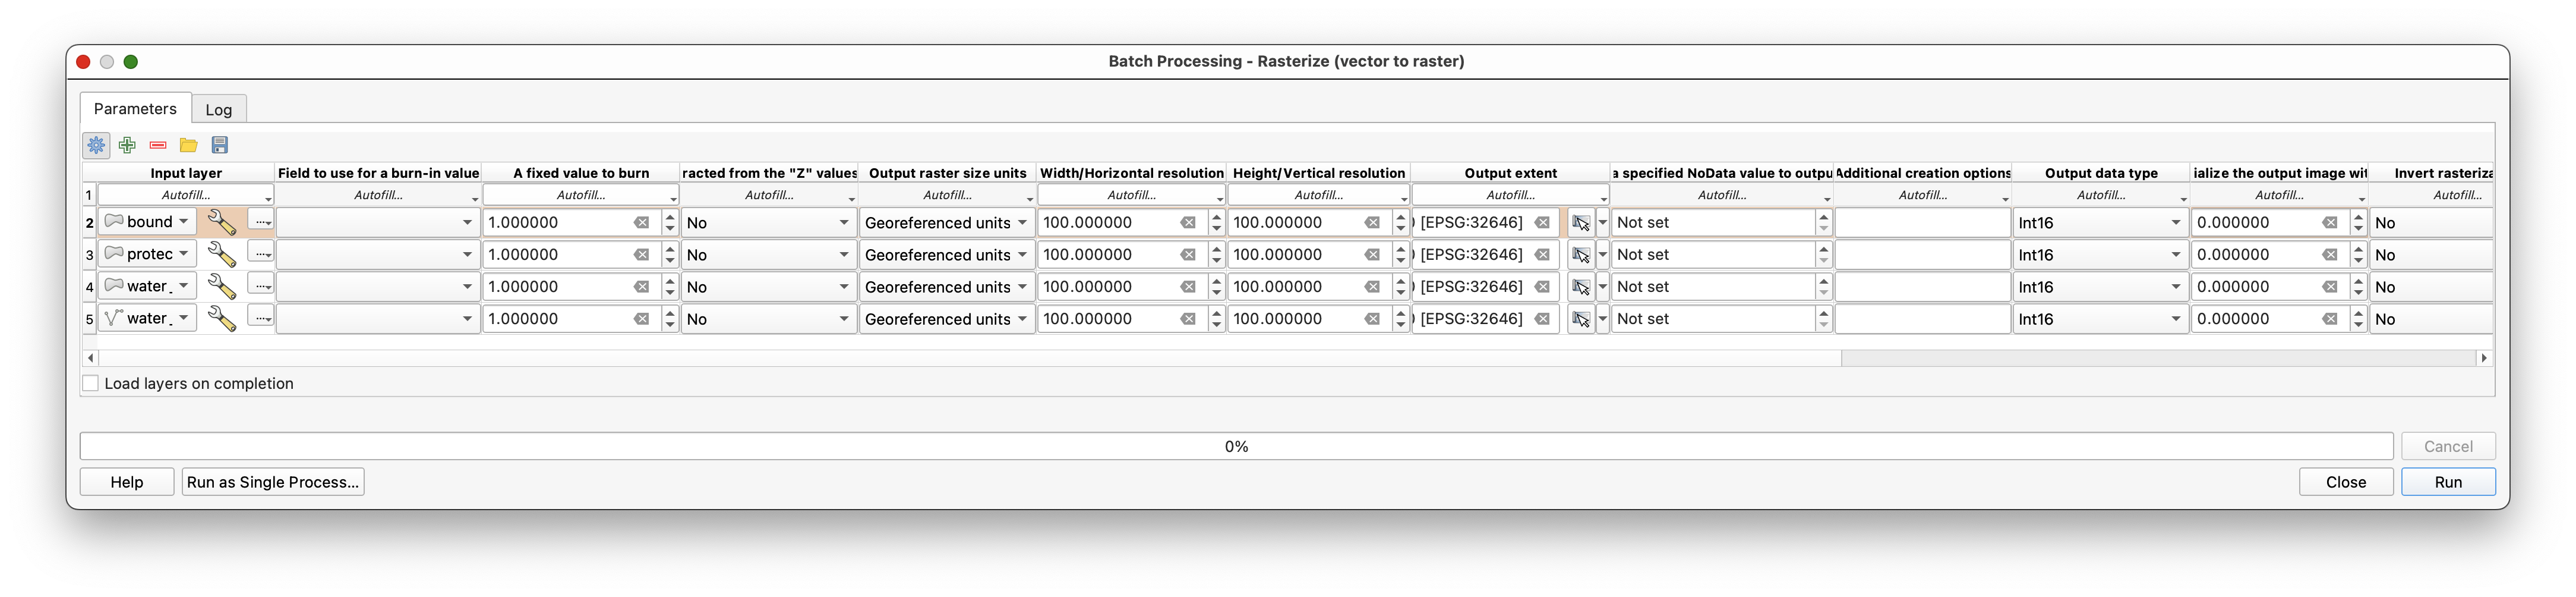Click Run as Single Process button

pyautogui.click(x=273, y=482)
